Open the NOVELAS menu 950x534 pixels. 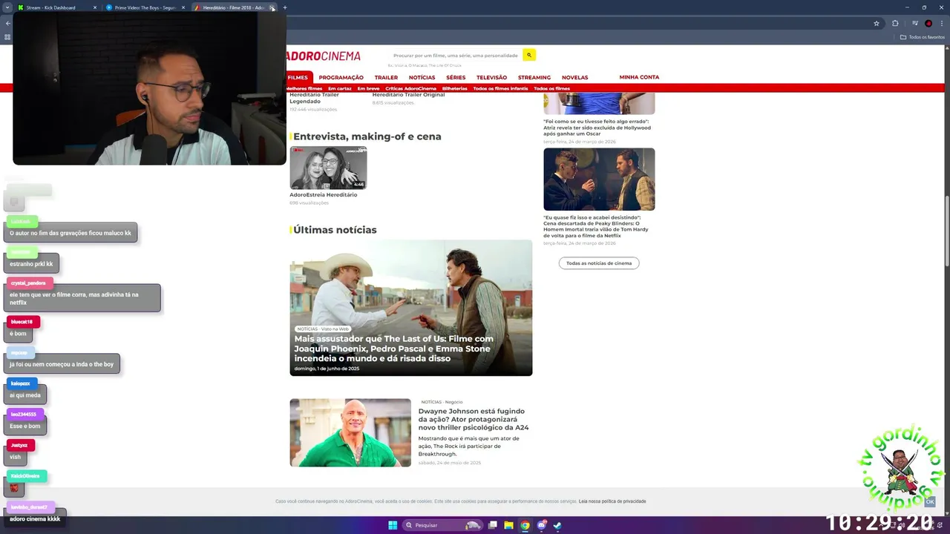point(574,77)
